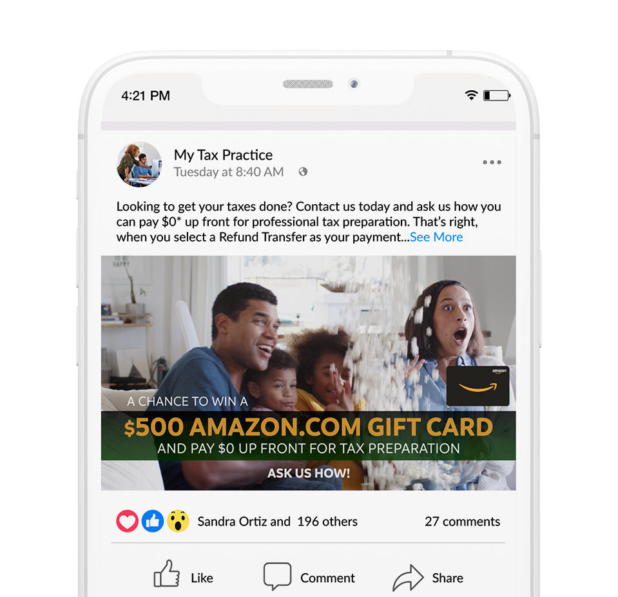618x597 pixels.
Task: Open the Amazon gift card promo image
Action: [308, 373]
